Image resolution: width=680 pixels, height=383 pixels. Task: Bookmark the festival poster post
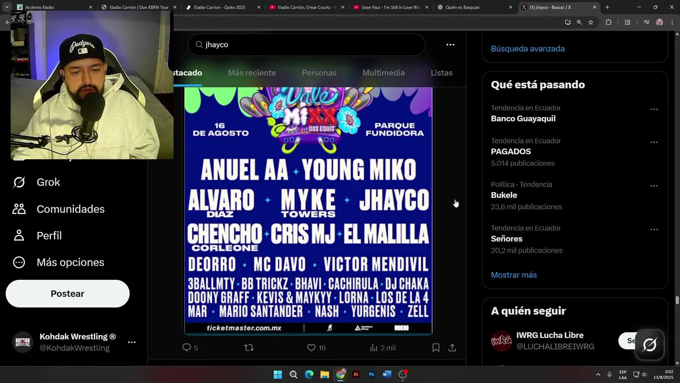click(436, 347)
